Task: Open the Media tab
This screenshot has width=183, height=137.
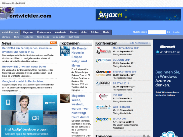Action: 106,32
